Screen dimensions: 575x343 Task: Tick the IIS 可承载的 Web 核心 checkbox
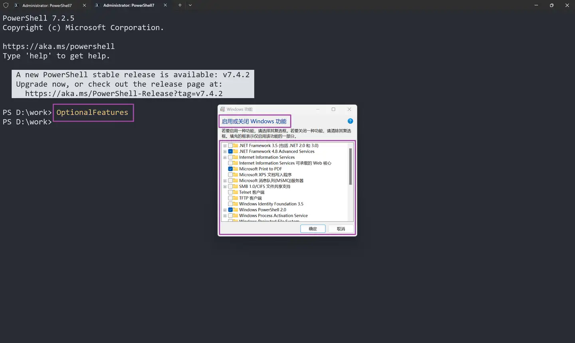pos(230,163)
